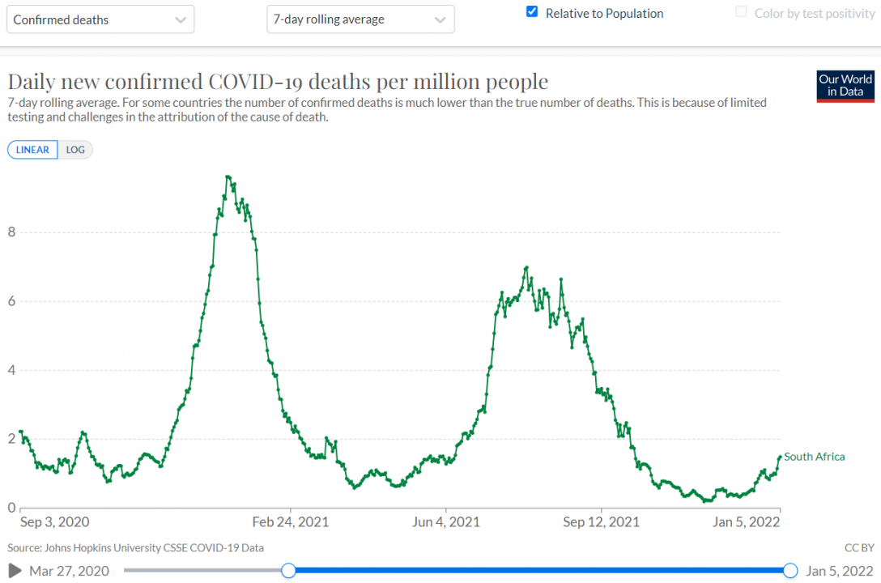This screenshot has width=881, height=583.
Task: Click the left handle of the timeline slider
Action: pyautogui.click(x=288, y=571)
